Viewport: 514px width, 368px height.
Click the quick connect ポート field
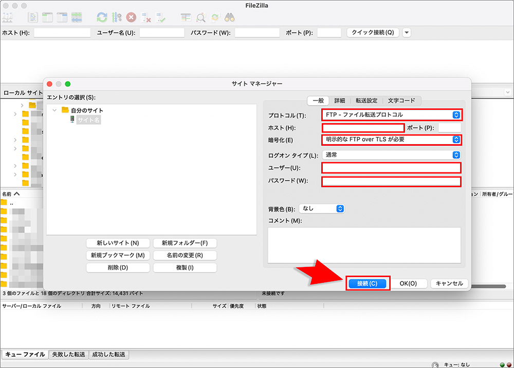pyautogui.click(x=329, y=32)
